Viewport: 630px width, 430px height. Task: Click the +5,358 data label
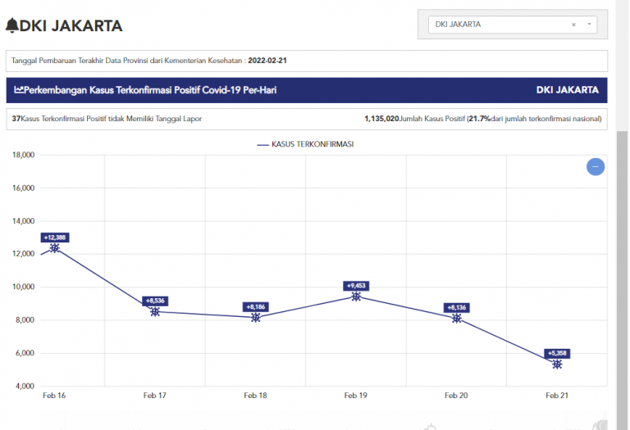[557, 354]
